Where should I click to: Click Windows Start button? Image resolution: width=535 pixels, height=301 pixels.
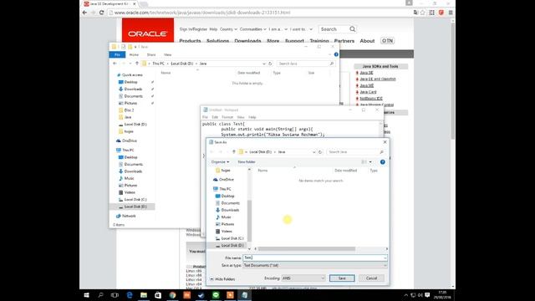pos(86,295)
